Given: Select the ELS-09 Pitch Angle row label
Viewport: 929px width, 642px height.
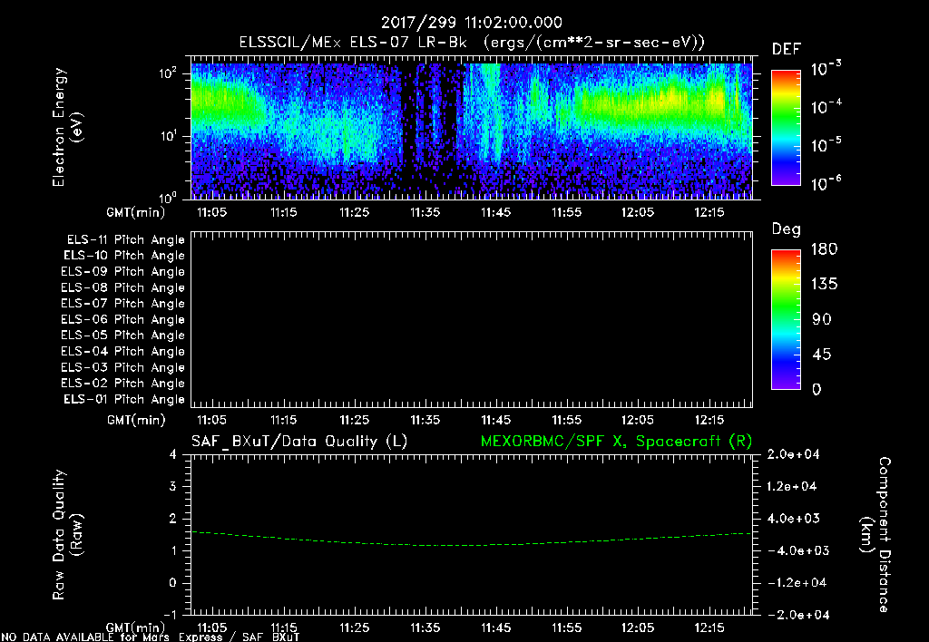Looking at the screenshot, I should pyautogui.click(x=123, y=272).
